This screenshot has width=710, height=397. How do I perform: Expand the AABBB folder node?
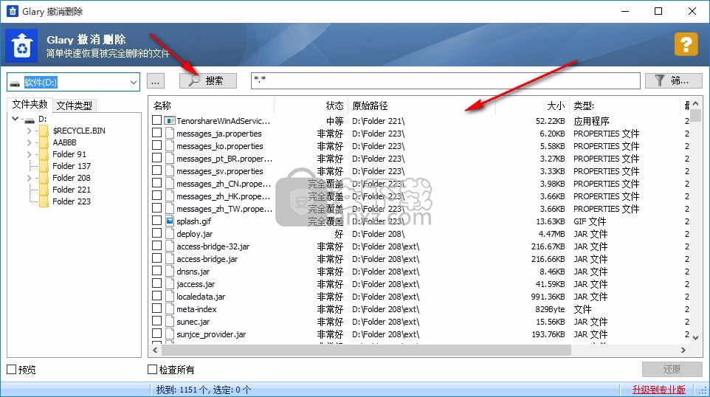click(x=29, y=142)
